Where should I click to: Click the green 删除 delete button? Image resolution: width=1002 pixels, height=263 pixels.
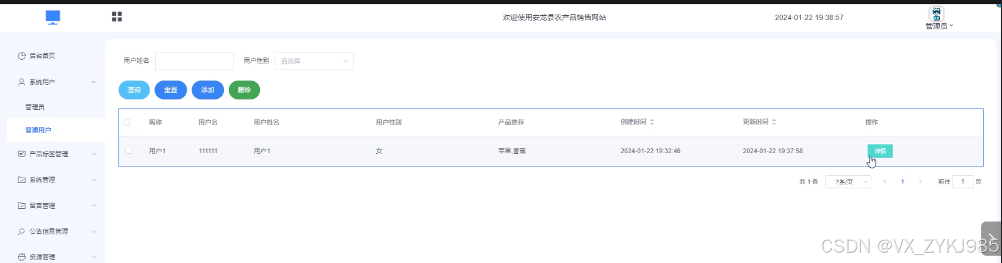[x=244, y=90]
